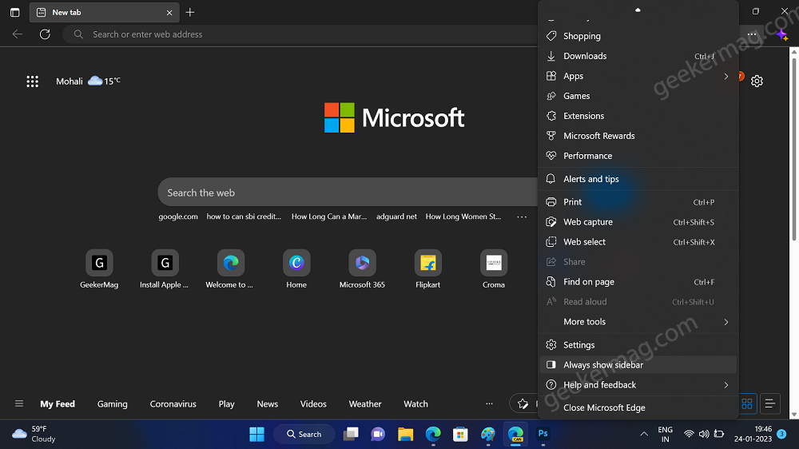Expand the Apps submenu arrow
The width and height of the screenshot is (799, 449).
click(726, 76)
